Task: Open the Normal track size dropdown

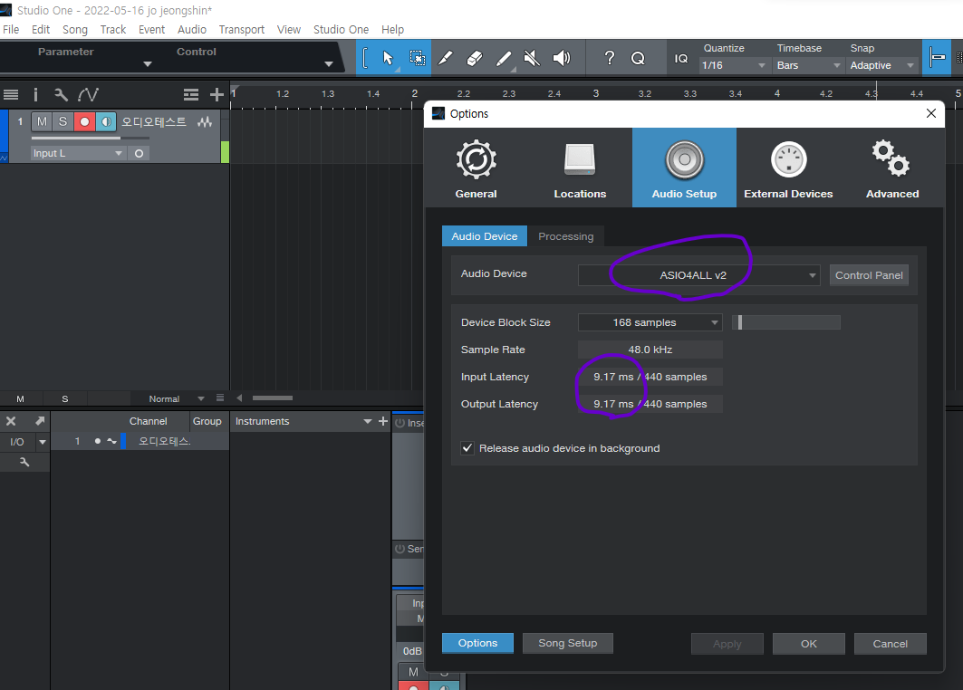Action: coord(177,399)
